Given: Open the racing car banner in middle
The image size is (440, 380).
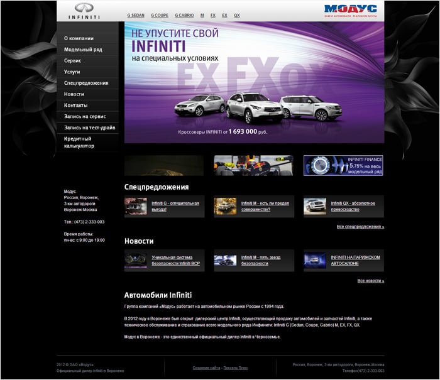Looking at the screenshot, I should pos(253,165).
